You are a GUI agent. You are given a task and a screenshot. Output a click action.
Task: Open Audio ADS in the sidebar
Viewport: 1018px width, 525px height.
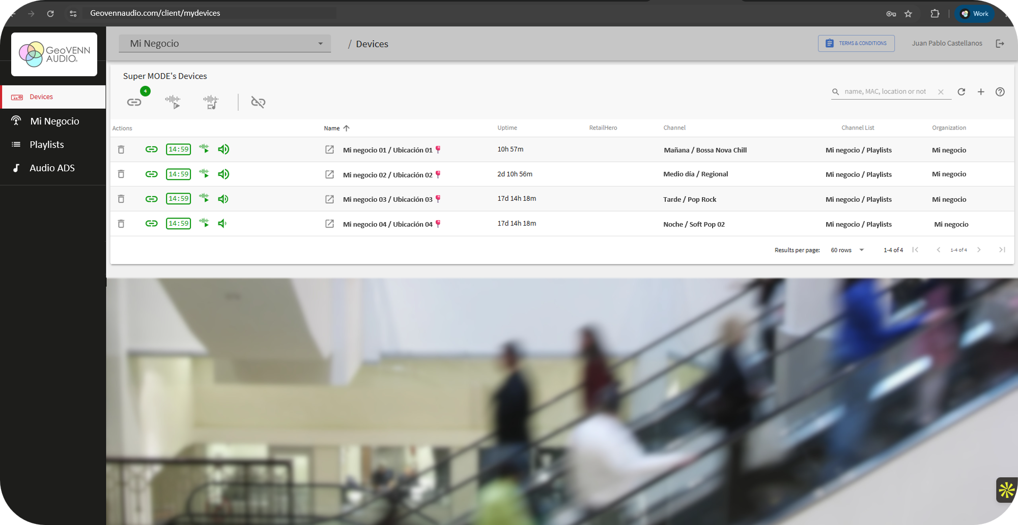pos(53,168)
